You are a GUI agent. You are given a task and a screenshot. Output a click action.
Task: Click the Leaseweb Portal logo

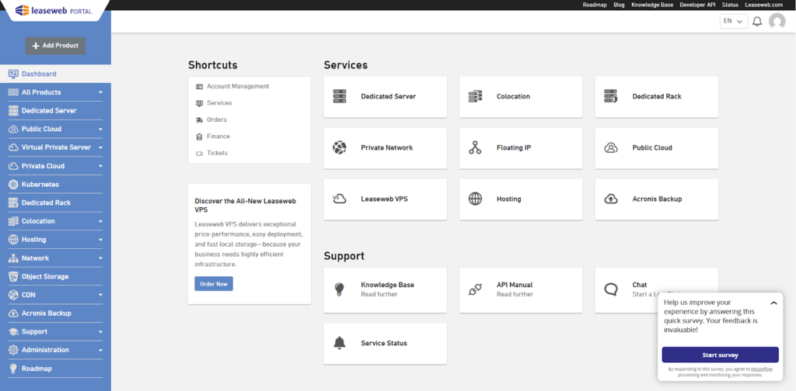tap(54, 10)
